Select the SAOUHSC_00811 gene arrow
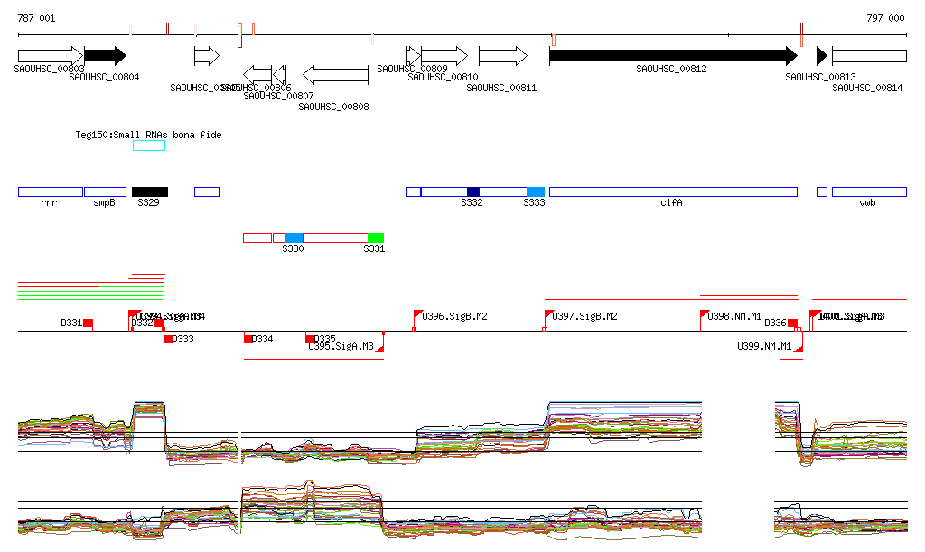Image resolution: width=925 pixels, height=552 pixels. [502, 56]
